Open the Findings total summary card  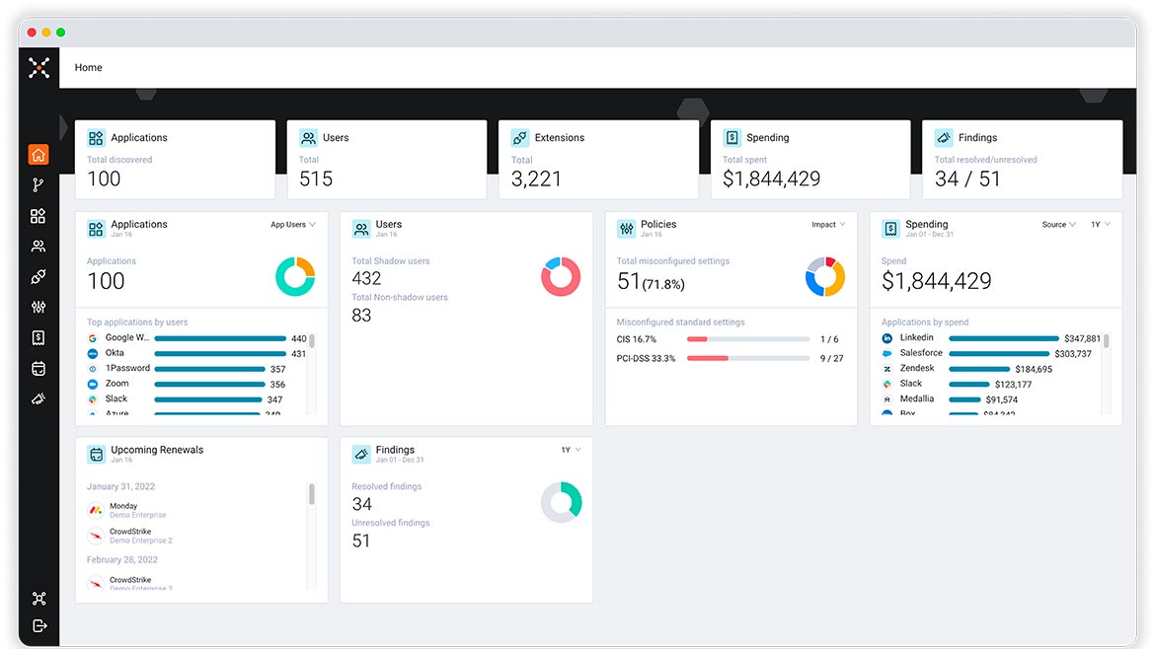[x=1022, y=160]
